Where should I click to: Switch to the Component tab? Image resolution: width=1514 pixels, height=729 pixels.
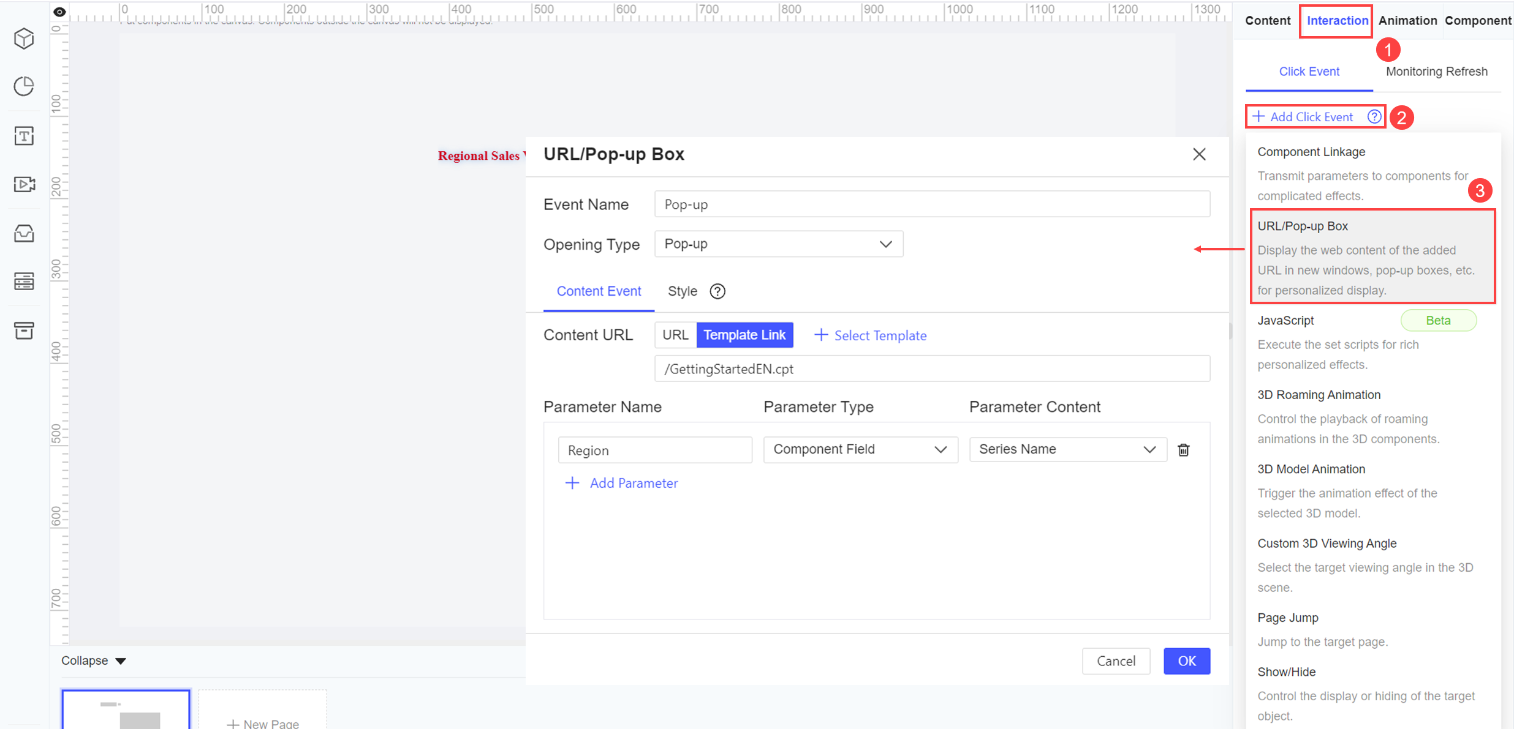click(1478, 20)
